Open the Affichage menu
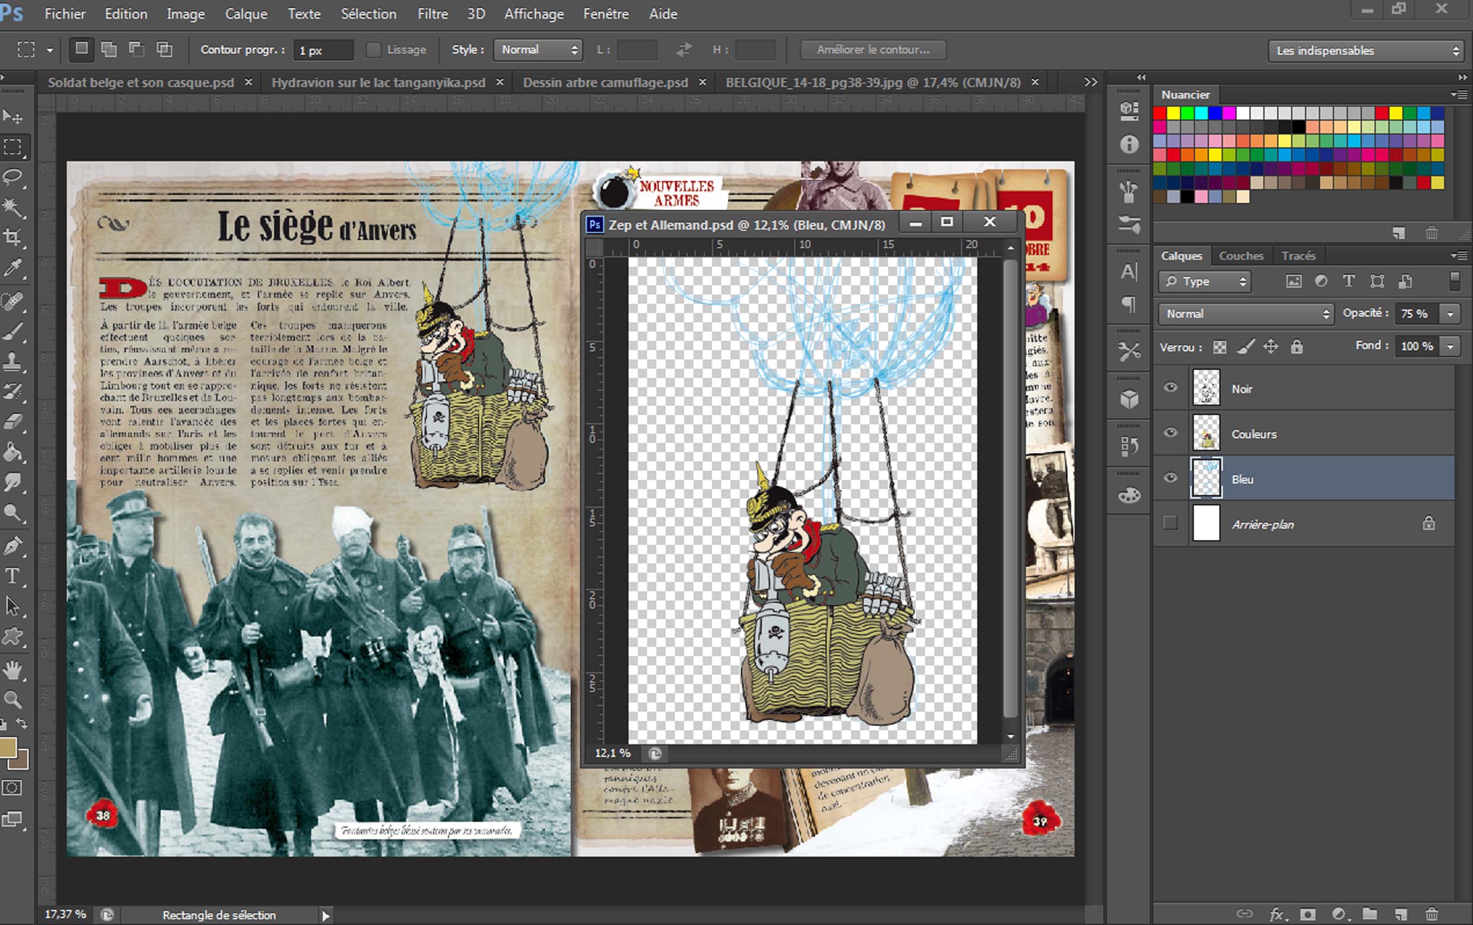 pyautogui.click(x=534, y=14)
